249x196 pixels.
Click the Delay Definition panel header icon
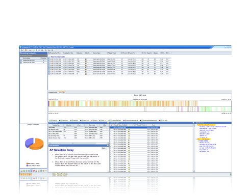coord(108,146)
